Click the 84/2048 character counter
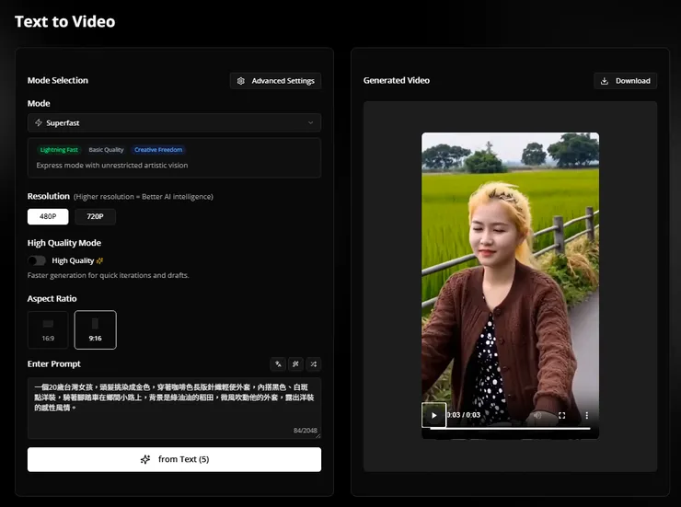The image size is (681, 507). pyautogui.click(x=306, y=431)
